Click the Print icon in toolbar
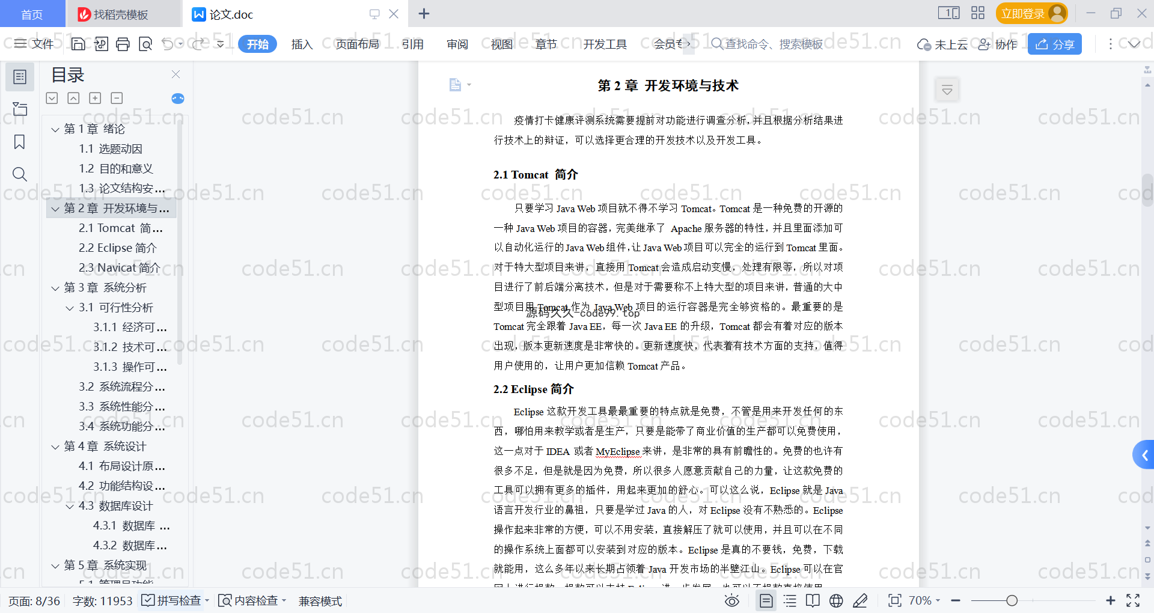This screenshot has height=613, width=1154. (x=123, y=44)
